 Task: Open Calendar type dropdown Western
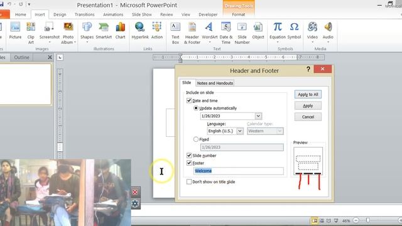[280, 131]
